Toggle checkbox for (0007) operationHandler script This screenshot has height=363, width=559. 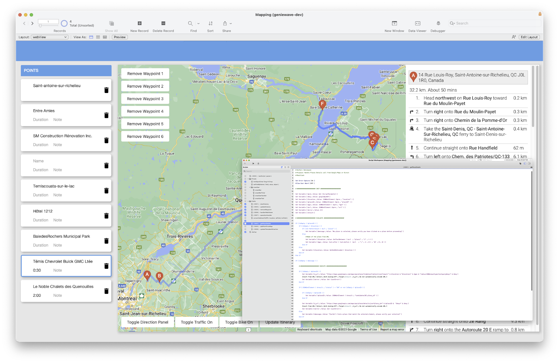pyautogui.click(x=245, y=215)
